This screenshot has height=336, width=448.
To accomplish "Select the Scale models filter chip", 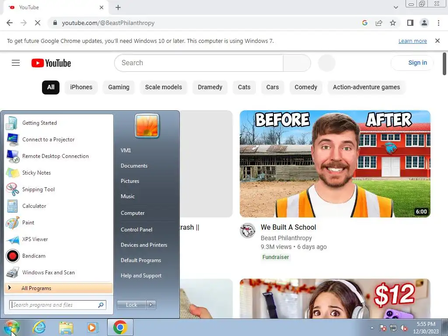I will pyautogui.click(x=164, y=87).
